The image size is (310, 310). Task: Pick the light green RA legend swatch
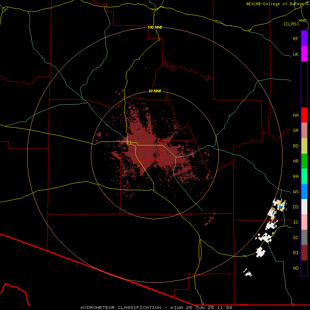click(304, 176)
